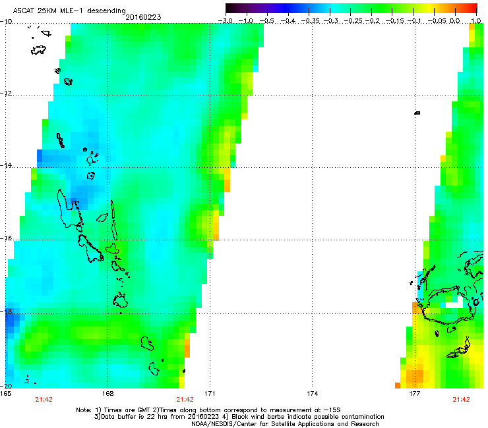This screenshot has height=428, width=488.
Task: Select the '-0.15' color scale label
Action: (x=396, y=21)
